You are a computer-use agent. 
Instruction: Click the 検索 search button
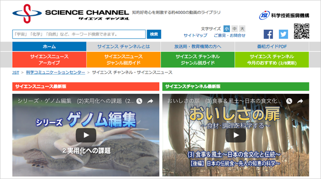click(x=154, y=34)
